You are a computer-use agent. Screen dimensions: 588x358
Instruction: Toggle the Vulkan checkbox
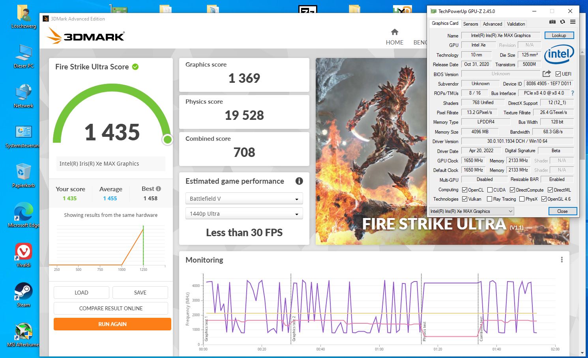pos(464,199)
